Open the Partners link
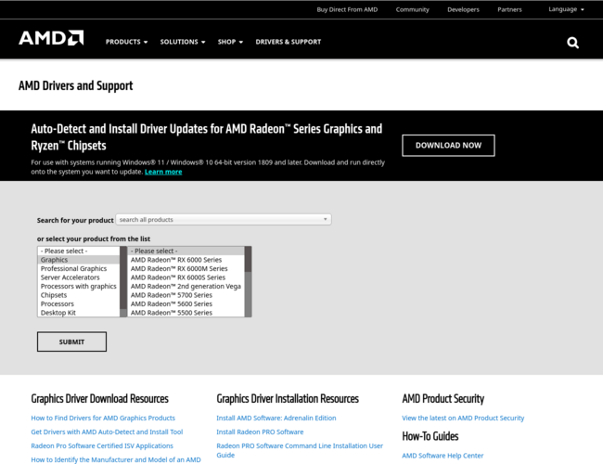The image size is (603, 464). tap(509, 9)
